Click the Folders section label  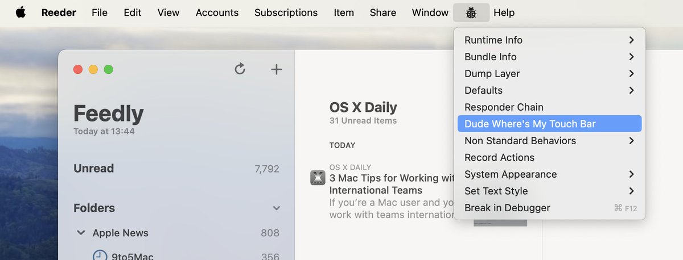tap(94, 208)
